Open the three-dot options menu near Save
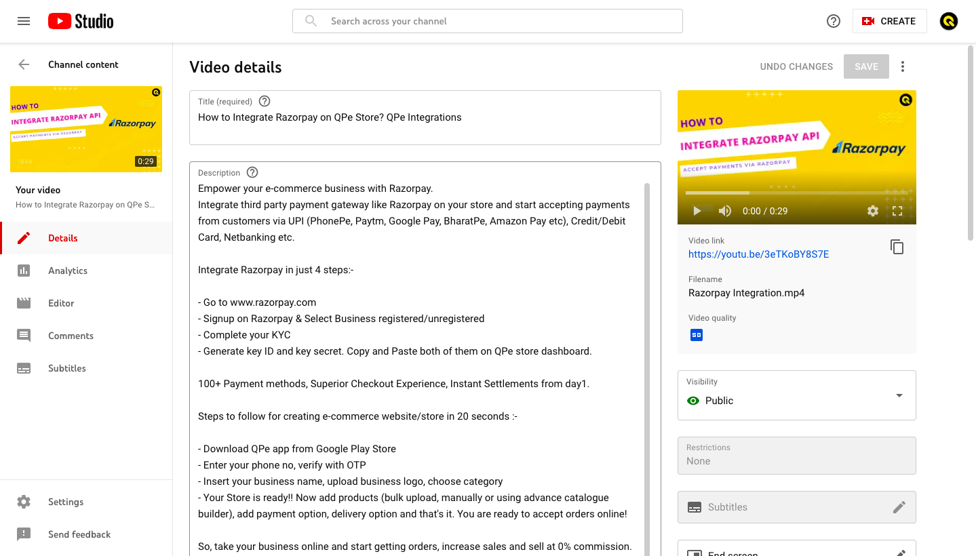976x556 pixels. [903, 66]
